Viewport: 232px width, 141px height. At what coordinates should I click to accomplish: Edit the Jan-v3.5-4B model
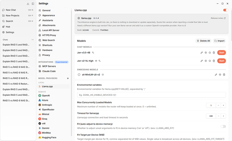point(201,53)
